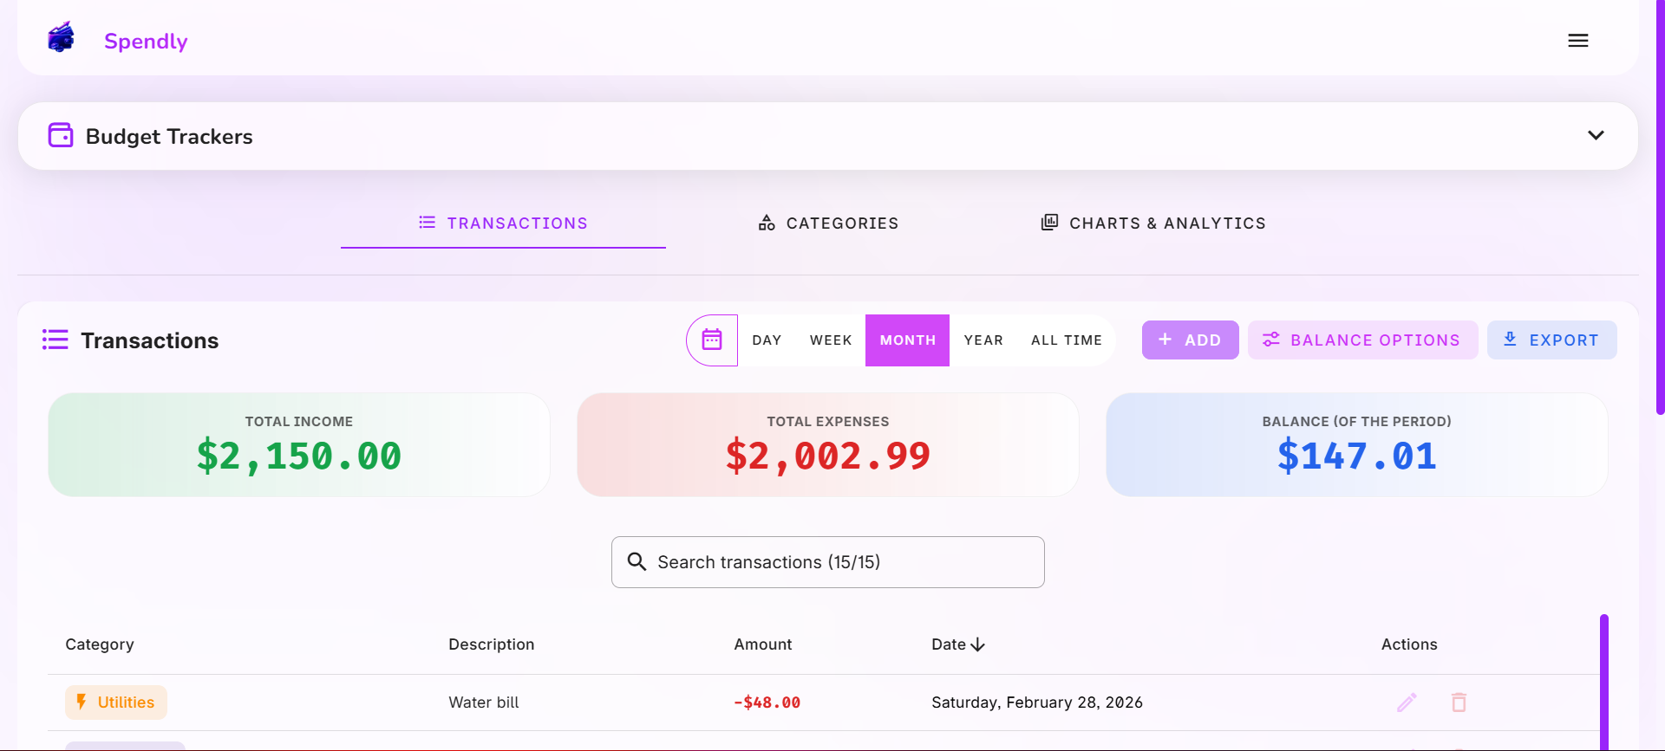Open the calendar date picker icon

[712, 340]
